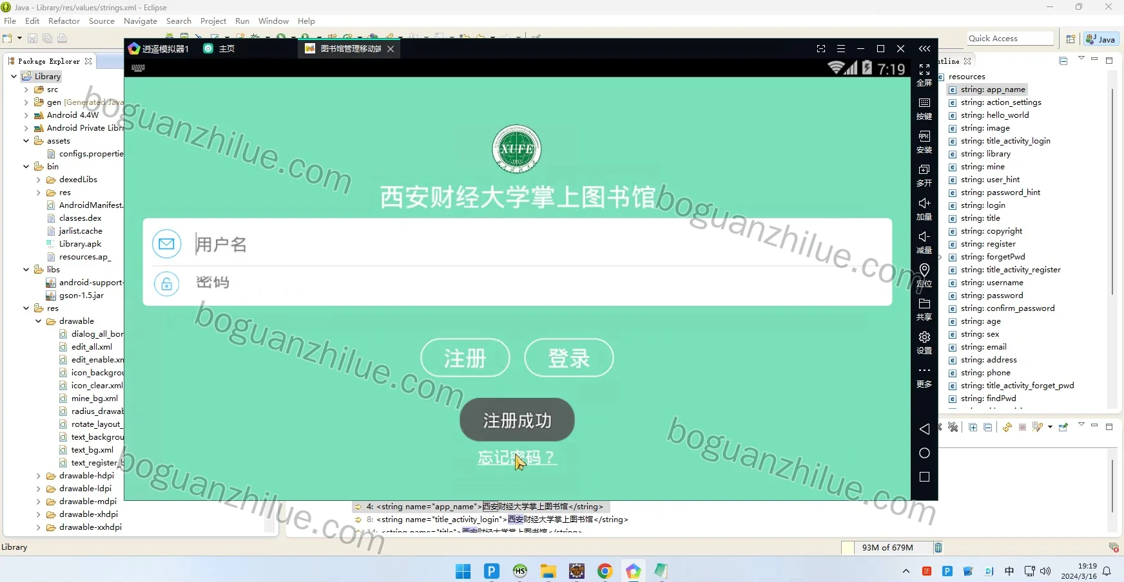Click the 用户名 username input field
1124x582 pixels.
pos(540,244)
